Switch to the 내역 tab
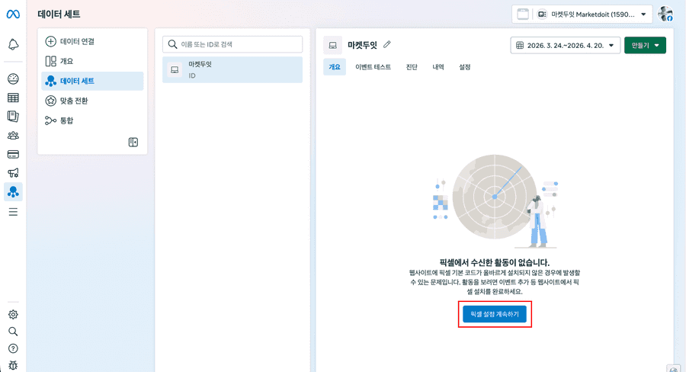The height and width of the screenshot is (372, 686). (438, 67)
